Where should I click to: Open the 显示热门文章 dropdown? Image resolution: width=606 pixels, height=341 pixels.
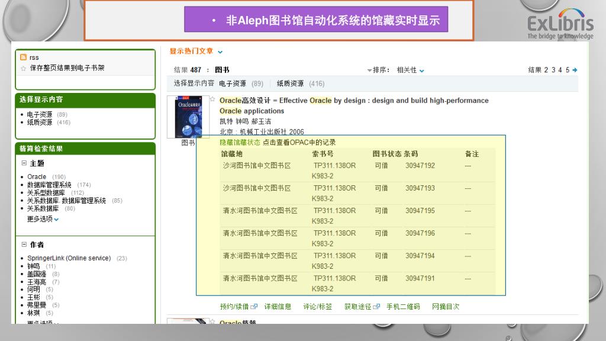196,52
